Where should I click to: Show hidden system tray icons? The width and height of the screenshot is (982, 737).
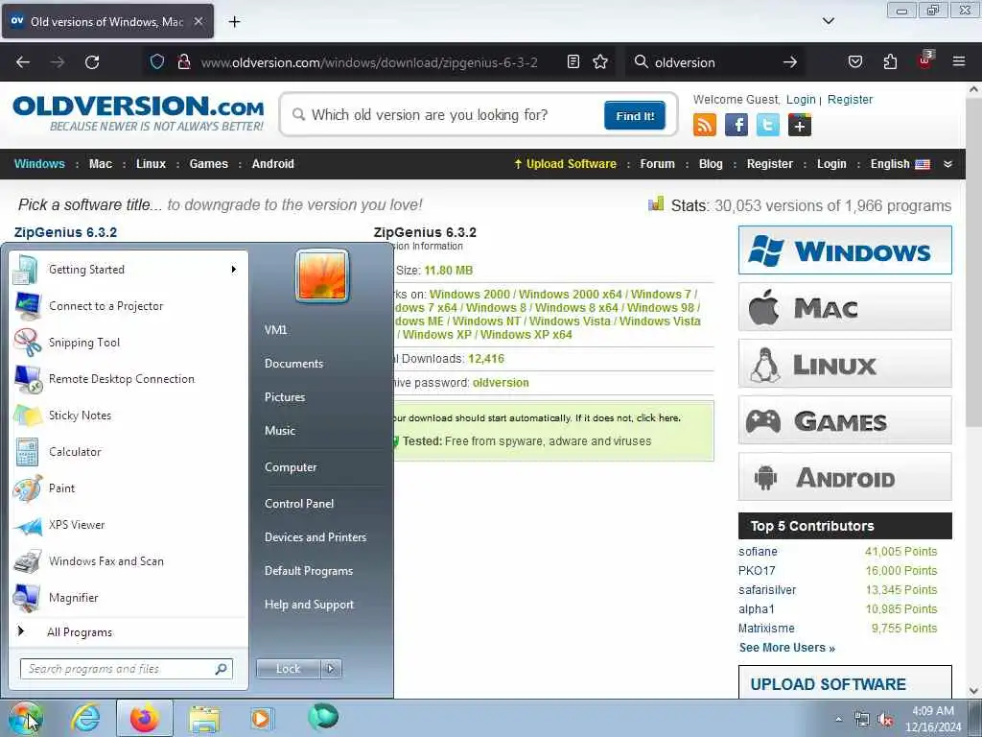838,720
